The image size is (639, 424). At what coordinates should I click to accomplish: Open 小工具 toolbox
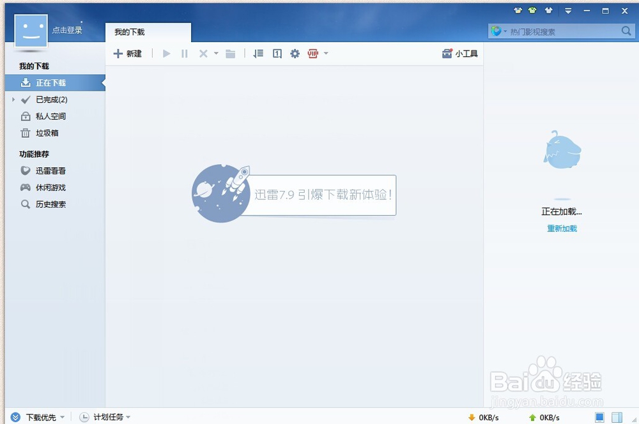coord(459,54)
